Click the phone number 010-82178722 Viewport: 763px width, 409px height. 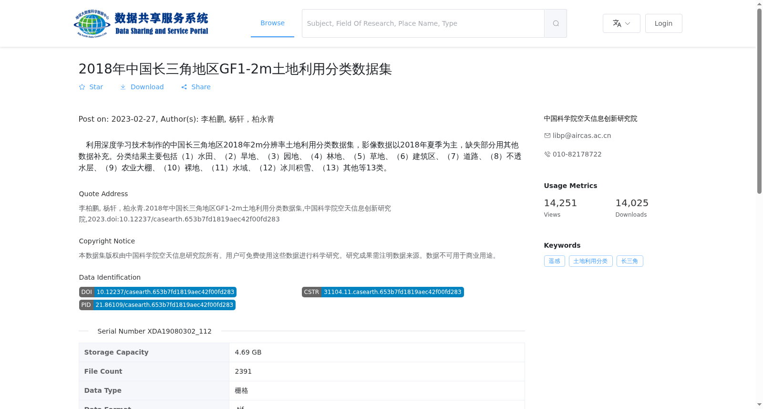click(577, 154)
